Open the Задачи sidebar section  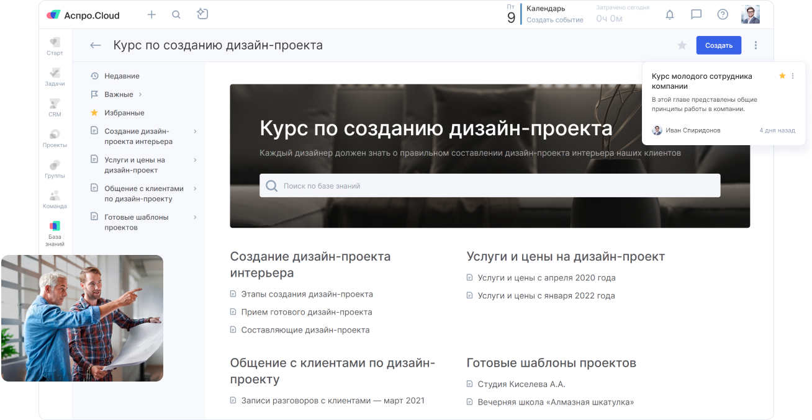[x=55, y=77]
